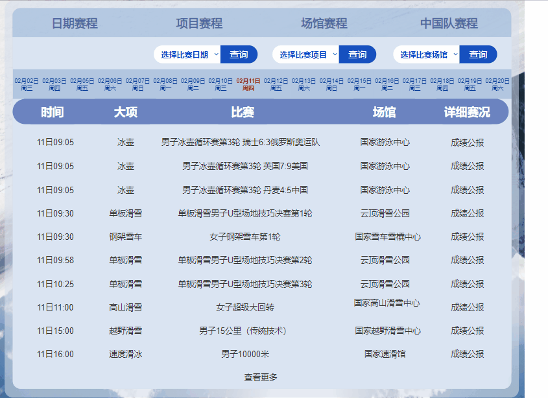Screen dimensions: 548x398
Task: Click event text 男子15公里(传统技术)
Action: tap(243, 331)
